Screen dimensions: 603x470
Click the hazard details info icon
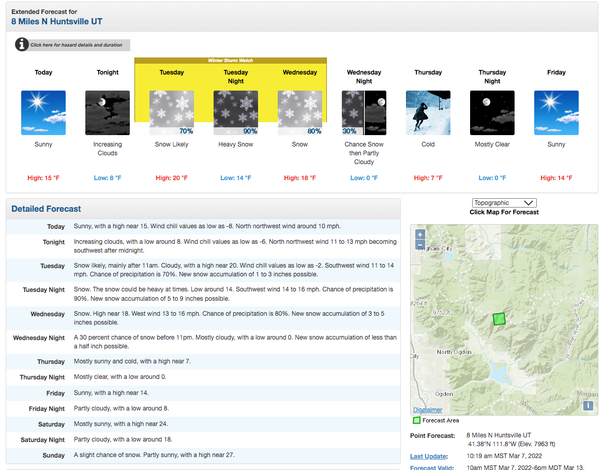[22, 45]
